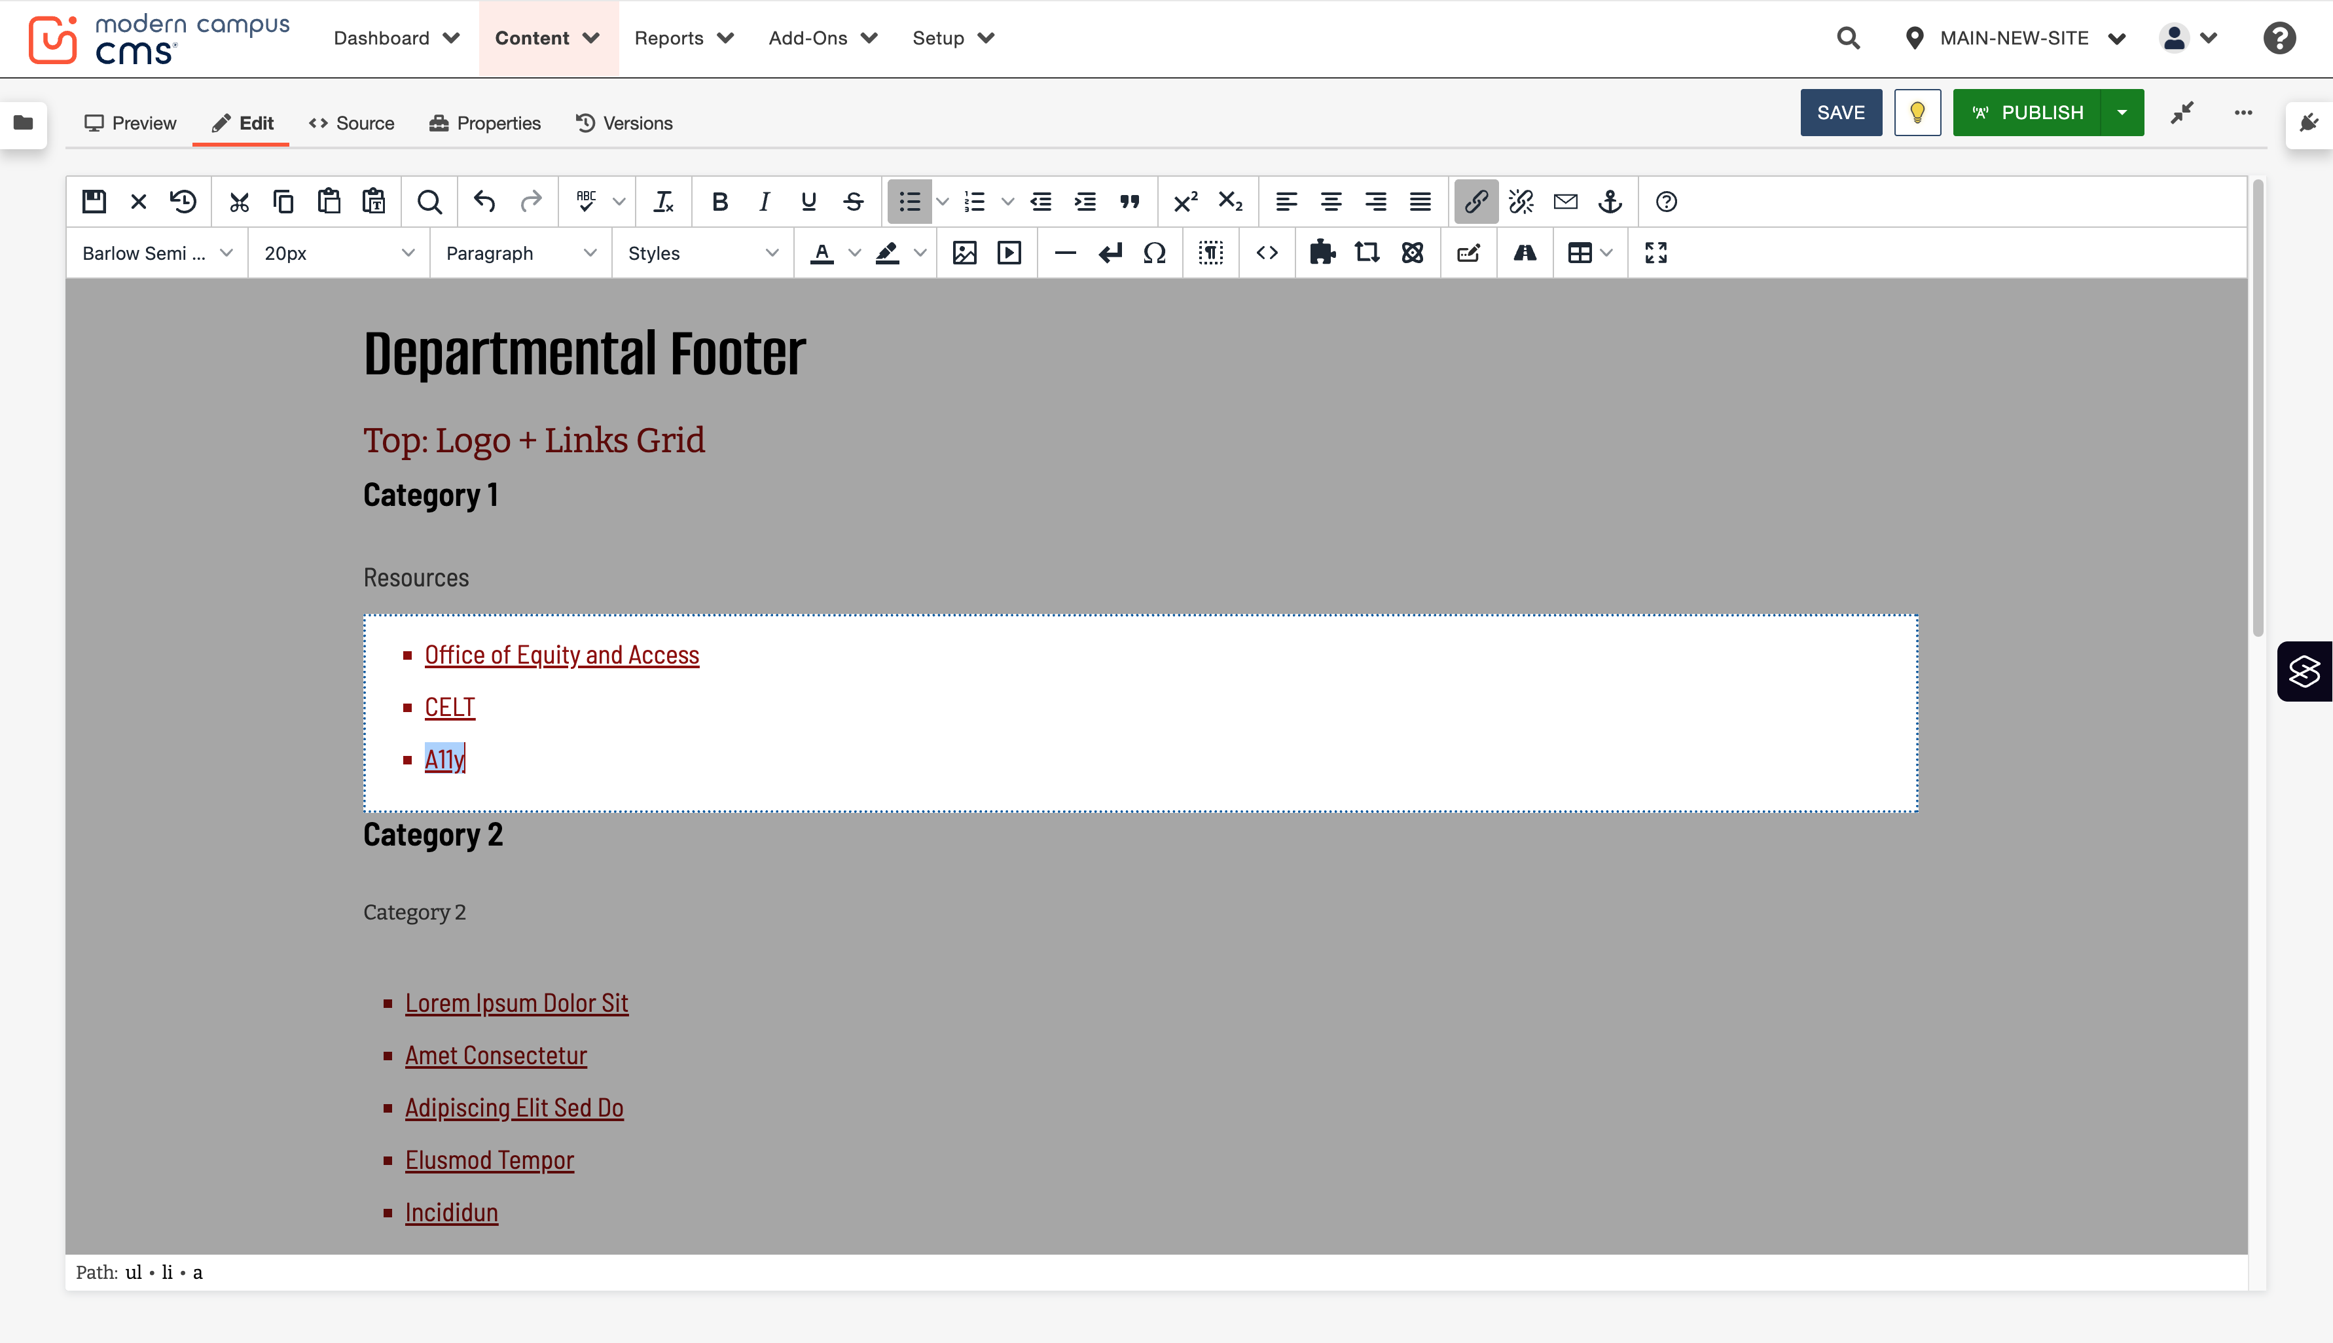Insert a special character with Omega icon
Viewport: 2333px width, 1343px height.
pos(1154,253)
